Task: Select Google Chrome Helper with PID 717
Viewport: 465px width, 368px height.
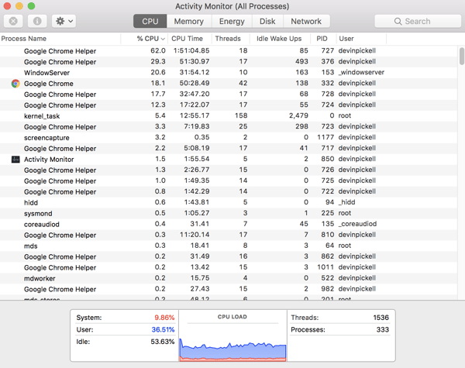Action: click(229, 148)
